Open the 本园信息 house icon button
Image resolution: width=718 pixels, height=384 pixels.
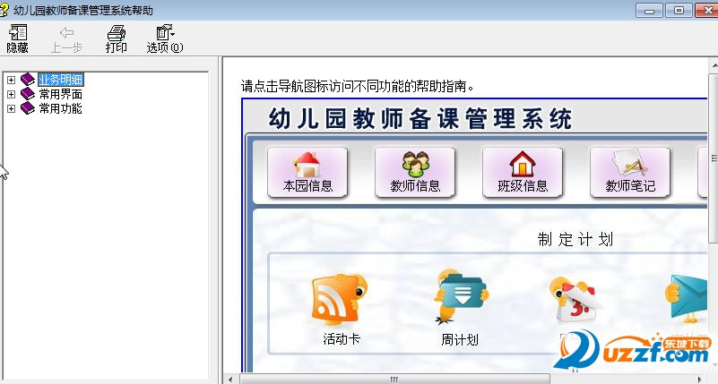[307, 173]
